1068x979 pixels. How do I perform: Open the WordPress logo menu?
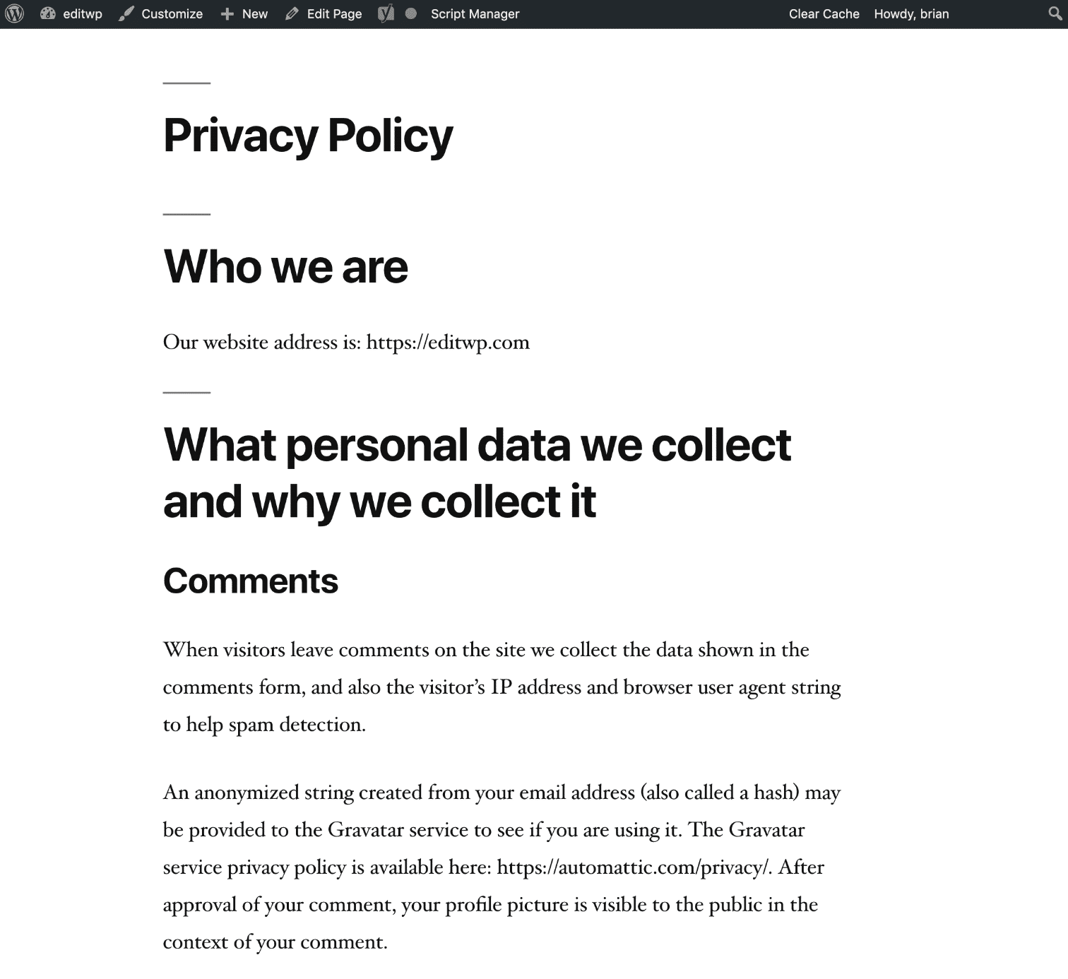click(x=14, y=13)
